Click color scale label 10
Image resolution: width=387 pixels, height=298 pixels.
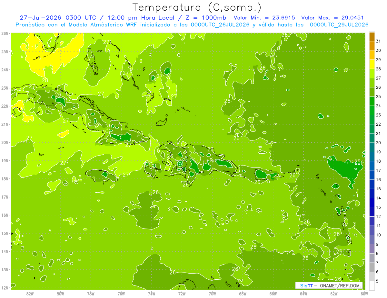(379, 235)
